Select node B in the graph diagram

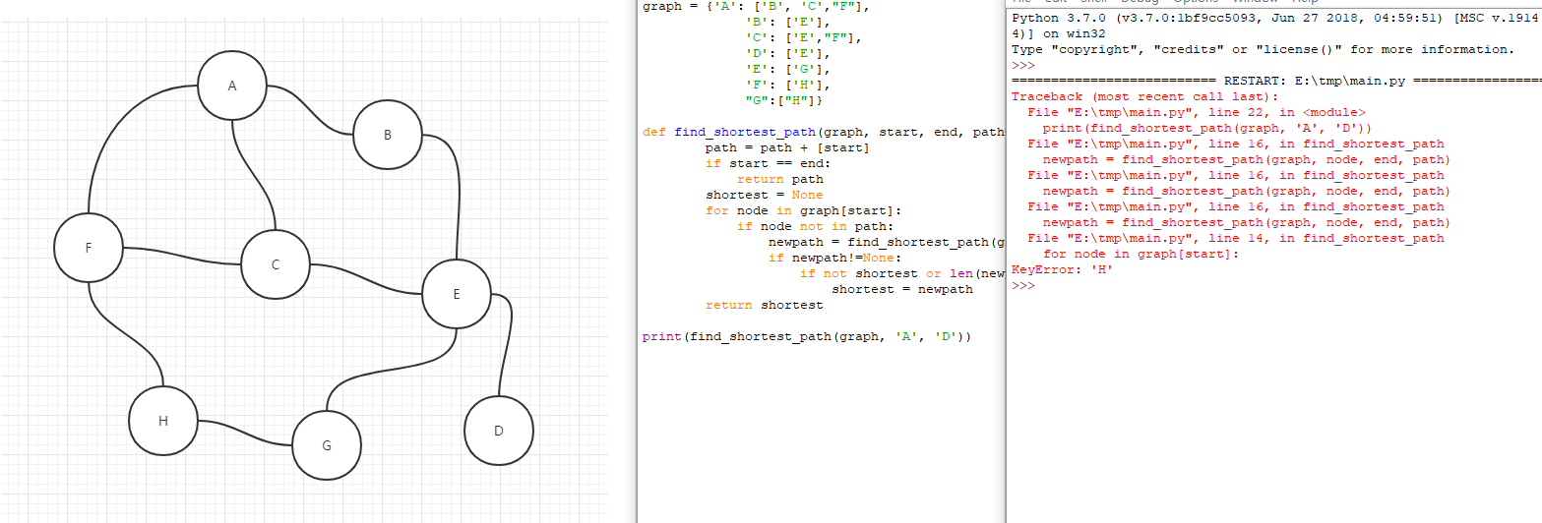(x=388, y=136)
